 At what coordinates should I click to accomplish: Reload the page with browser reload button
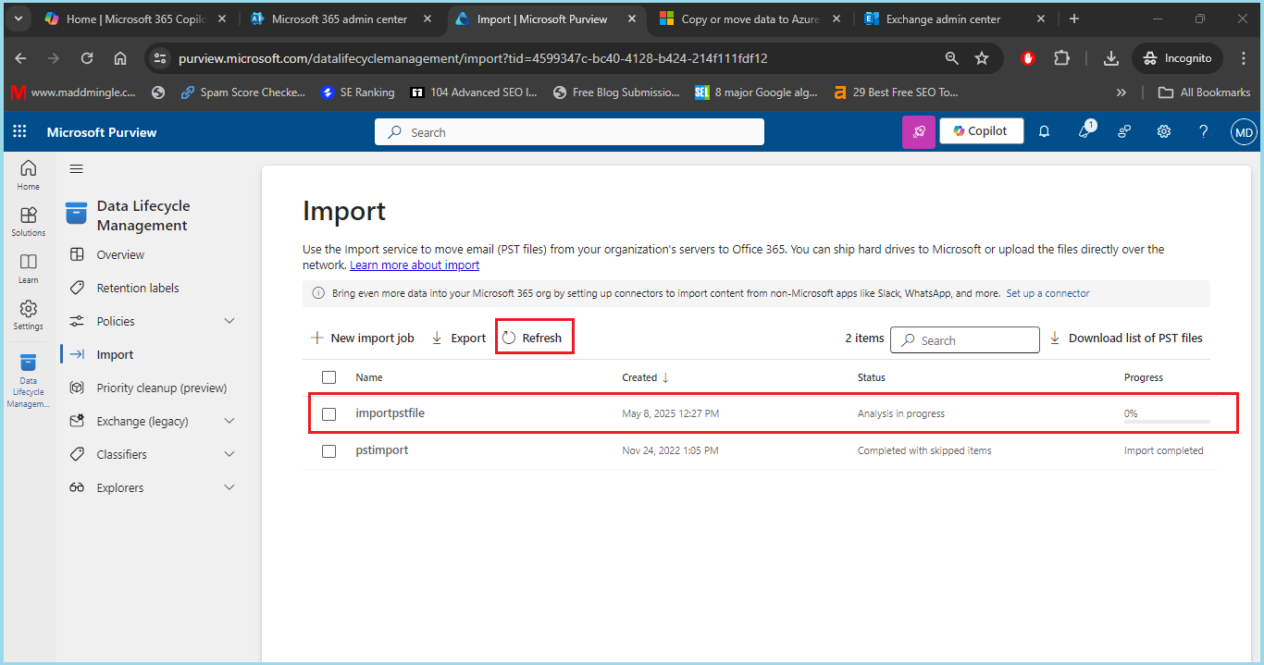click(87, 58)
